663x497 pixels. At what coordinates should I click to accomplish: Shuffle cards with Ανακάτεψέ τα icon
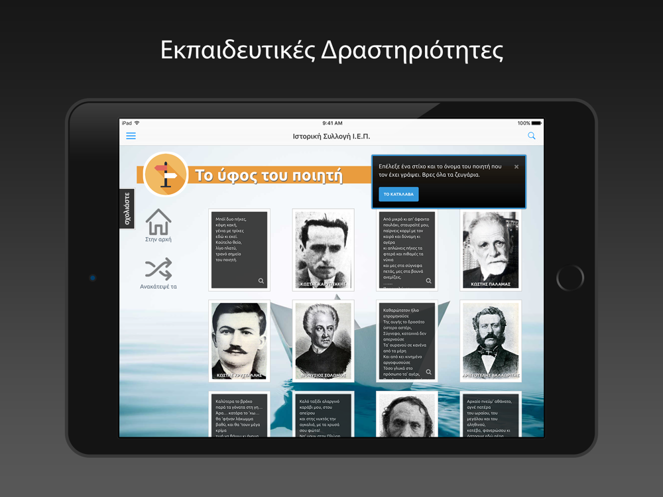(x=158, y=274)
